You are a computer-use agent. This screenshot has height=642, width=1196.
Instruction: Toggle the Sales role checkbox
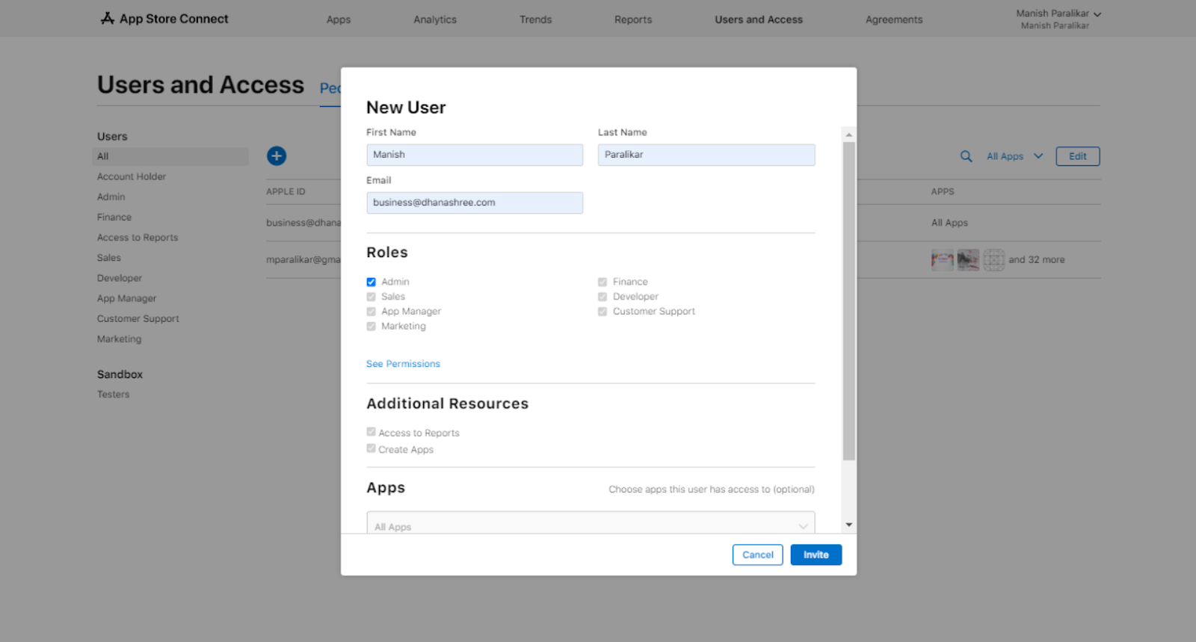pyautogui.click(x=371, y=297)
